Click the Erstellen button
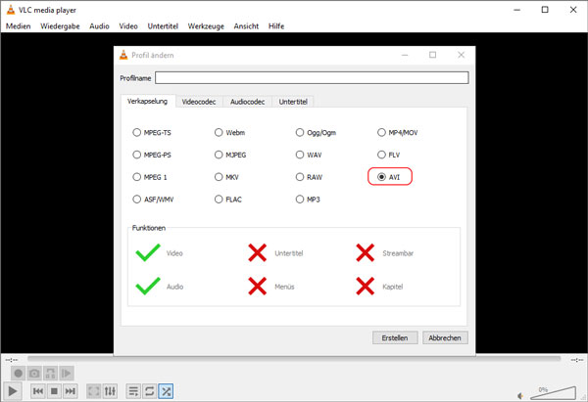This screenshot has width=588, height=402. (395, 337)
